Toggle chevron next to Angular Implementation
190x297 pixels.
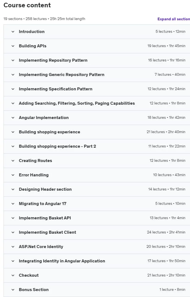tap(13, 118)
